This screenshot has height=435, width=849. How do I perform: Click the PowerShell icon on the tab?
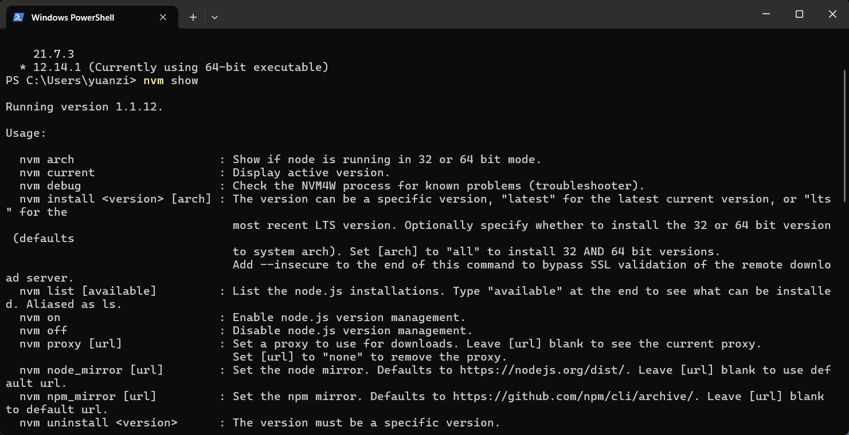coord(18,17)
